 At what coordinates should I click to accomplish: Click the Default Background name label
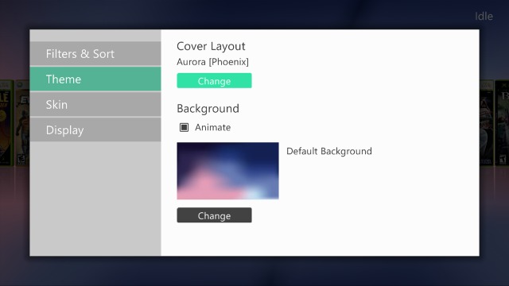pos(329,151)
